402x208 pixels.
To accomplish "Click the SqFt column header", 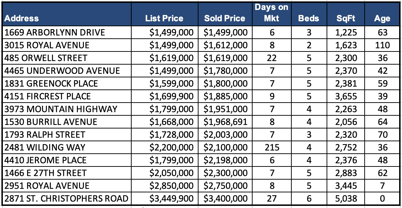I will coord(346,18).
